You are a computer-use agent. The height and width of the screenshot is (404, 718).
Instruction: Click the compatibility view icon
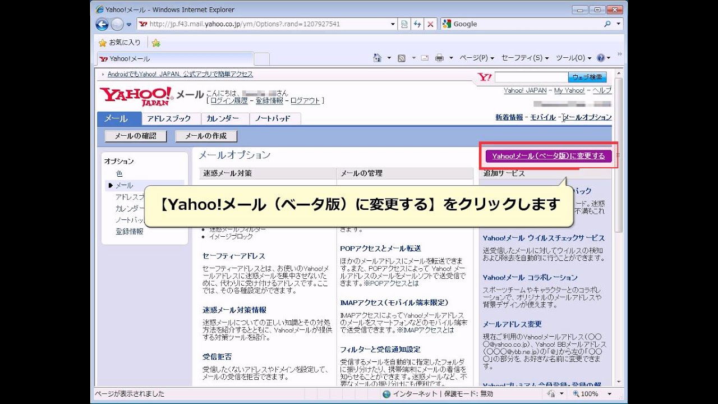pos(405,24)
